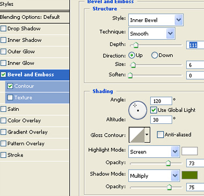Click the Depth value field

195,45
